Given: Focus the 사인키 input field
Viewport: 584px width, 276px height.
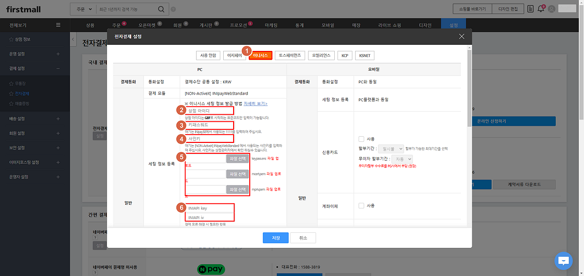Looking at the screenshot, I should click(x=210, y=139).
